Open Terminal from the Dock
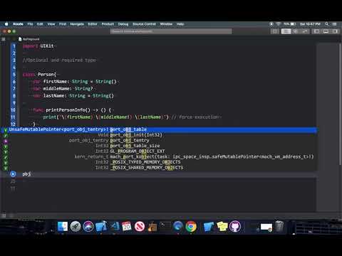The image size is (342, 256). pos(165,226)
